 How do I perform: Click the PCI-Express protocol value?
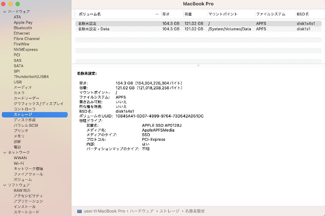[154, 139]
